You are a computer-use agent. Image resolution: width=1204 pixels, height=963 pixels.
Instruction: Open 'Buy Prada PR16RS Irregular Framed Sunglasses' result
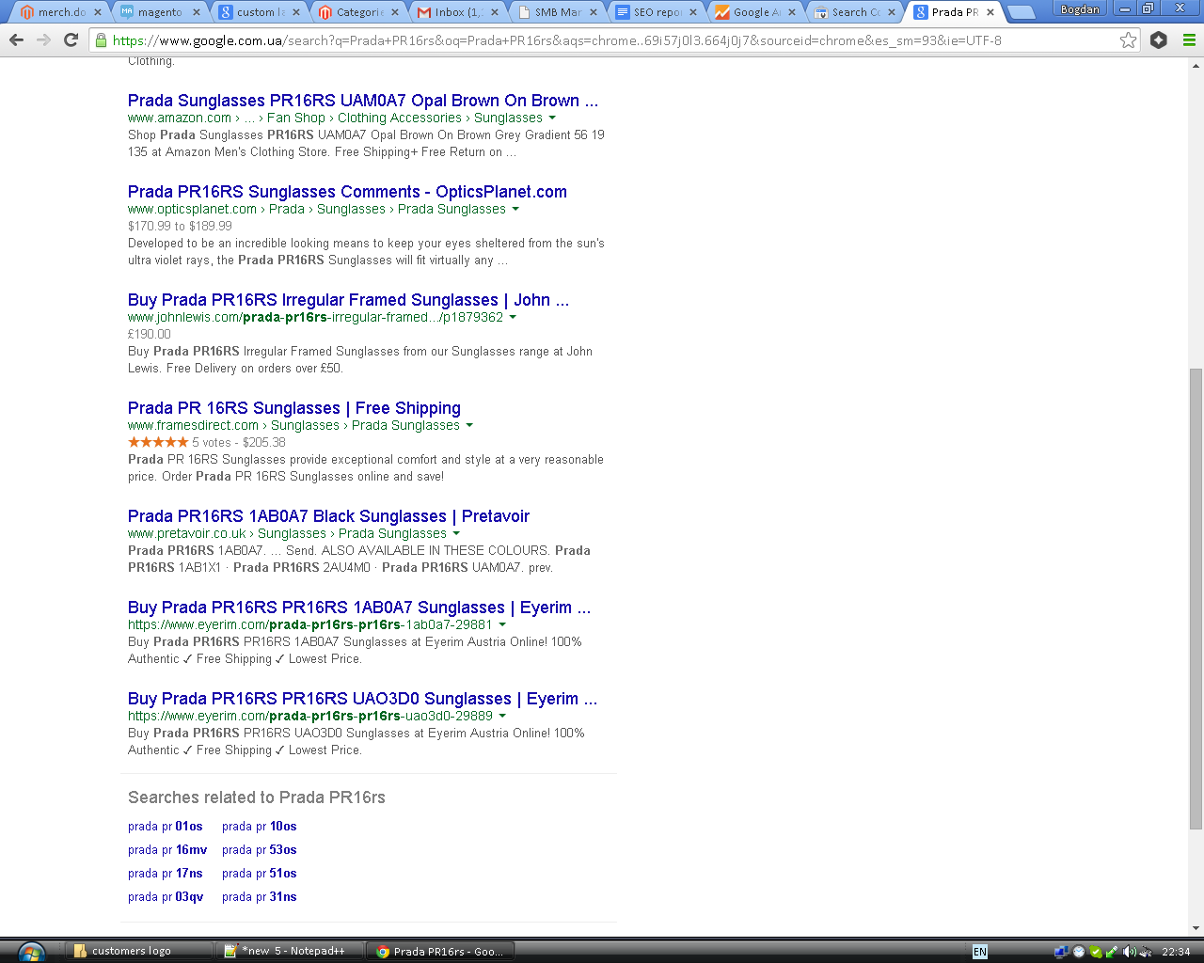click(x=348, y=300)
